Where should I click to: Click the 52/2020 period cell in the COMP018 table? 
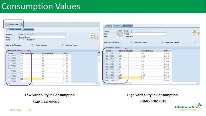click(112, 59)
